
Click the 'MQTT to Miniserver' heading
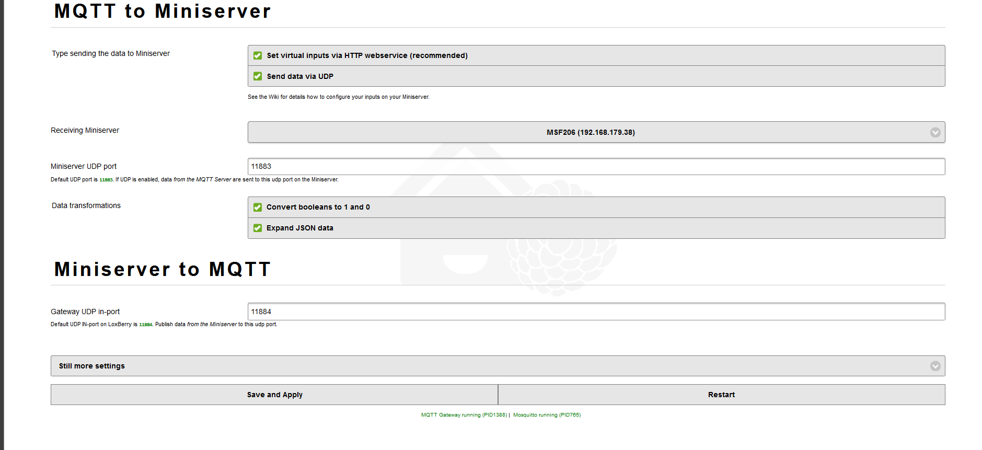point(163,11)
